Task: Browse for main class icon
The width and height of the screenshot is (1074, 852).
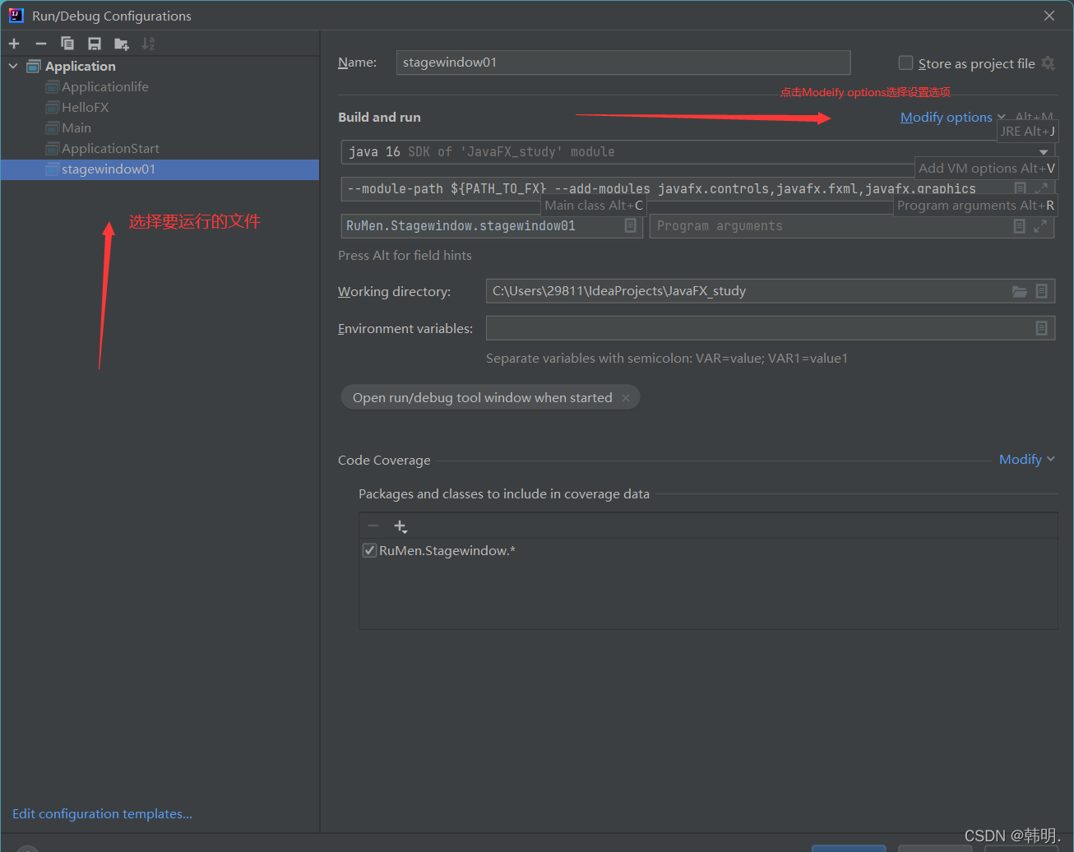Action: [x=631, y=225]
